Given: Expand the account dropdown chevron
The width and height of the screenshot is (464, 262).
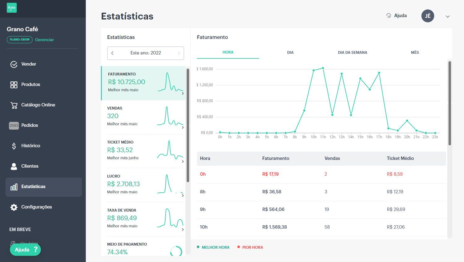Looking at the screenshot, I should click(x=448, y=16).
